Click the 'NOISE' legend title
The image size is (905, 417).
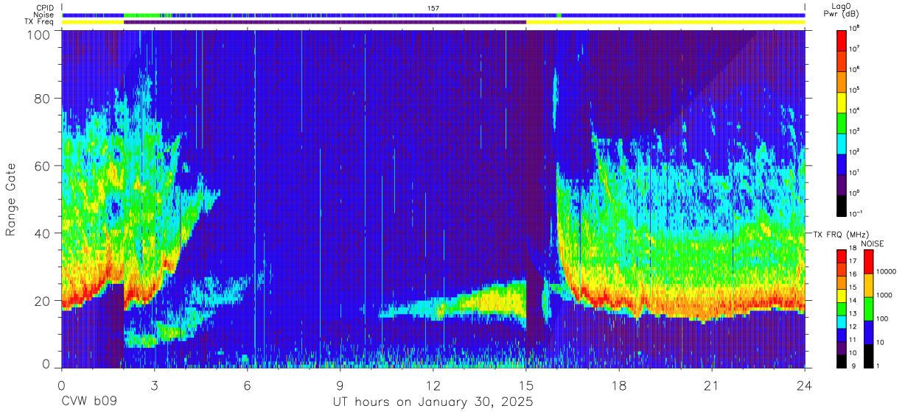pos(873,243)
